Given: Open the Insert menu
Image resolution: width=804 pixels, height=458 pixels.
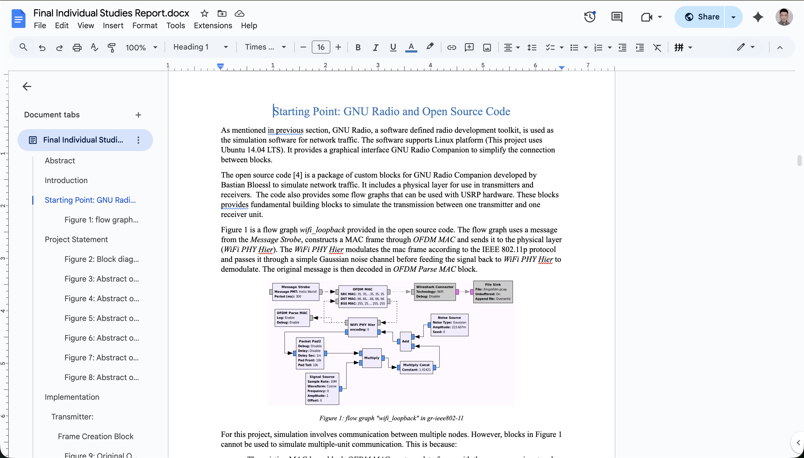Looking at the screenshot, I should click(x=113, y=25).
